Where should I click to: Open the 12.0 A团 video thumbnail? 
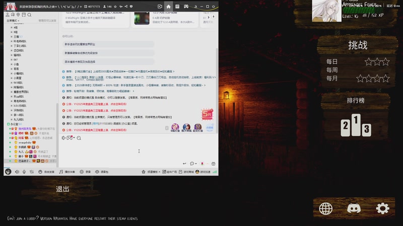tap(142, 18)
